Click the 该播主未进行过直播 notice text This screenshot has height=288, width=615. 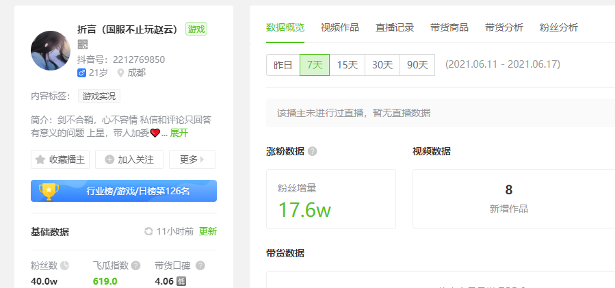point(354,113)
